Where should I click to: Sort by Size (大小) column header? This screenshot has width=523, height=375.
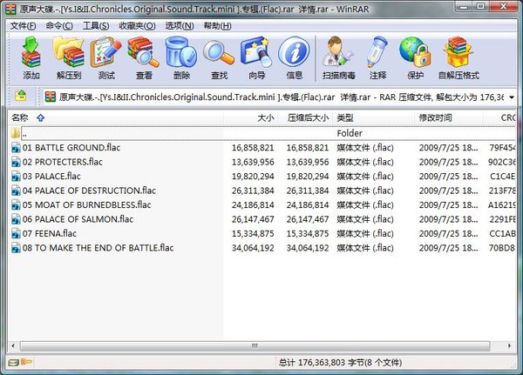(x=250, y=117)
